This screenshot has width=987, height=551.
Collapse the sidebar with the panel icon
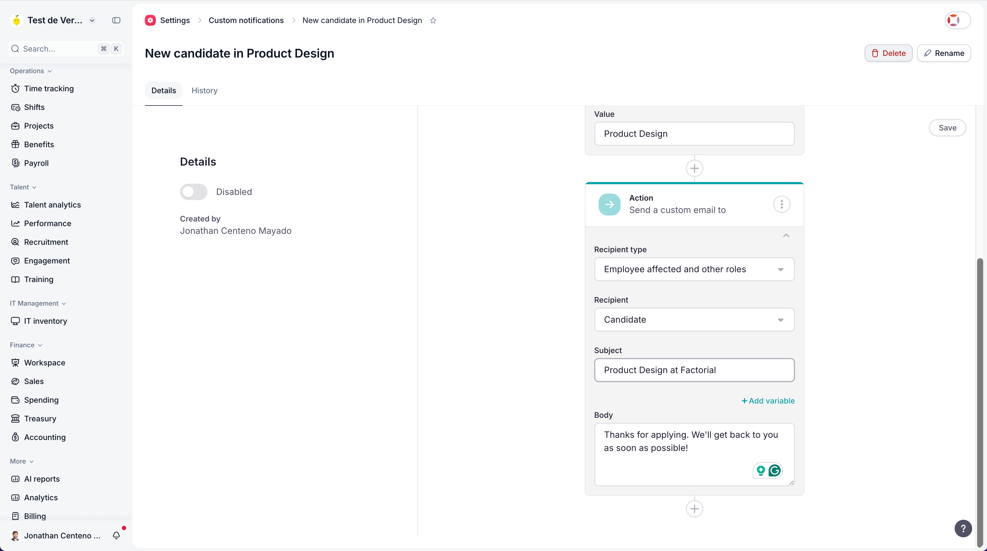click(x=116, y=20)
